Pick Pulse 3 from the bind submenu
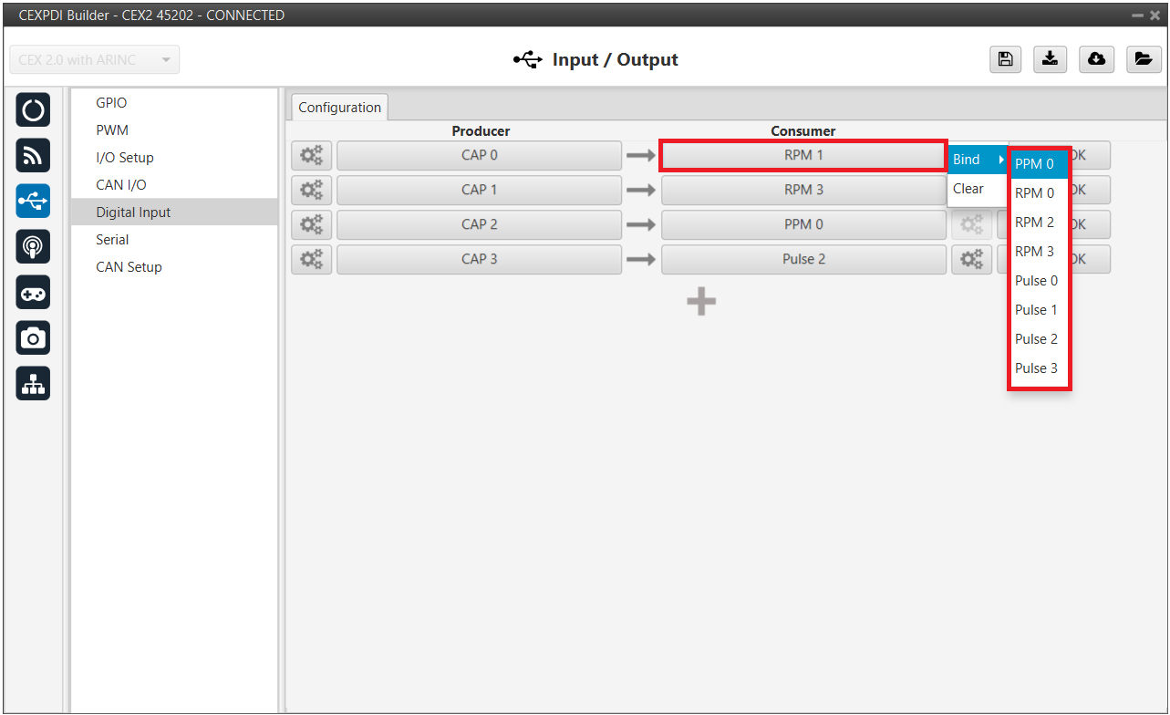 click(x=1037, y=368)
